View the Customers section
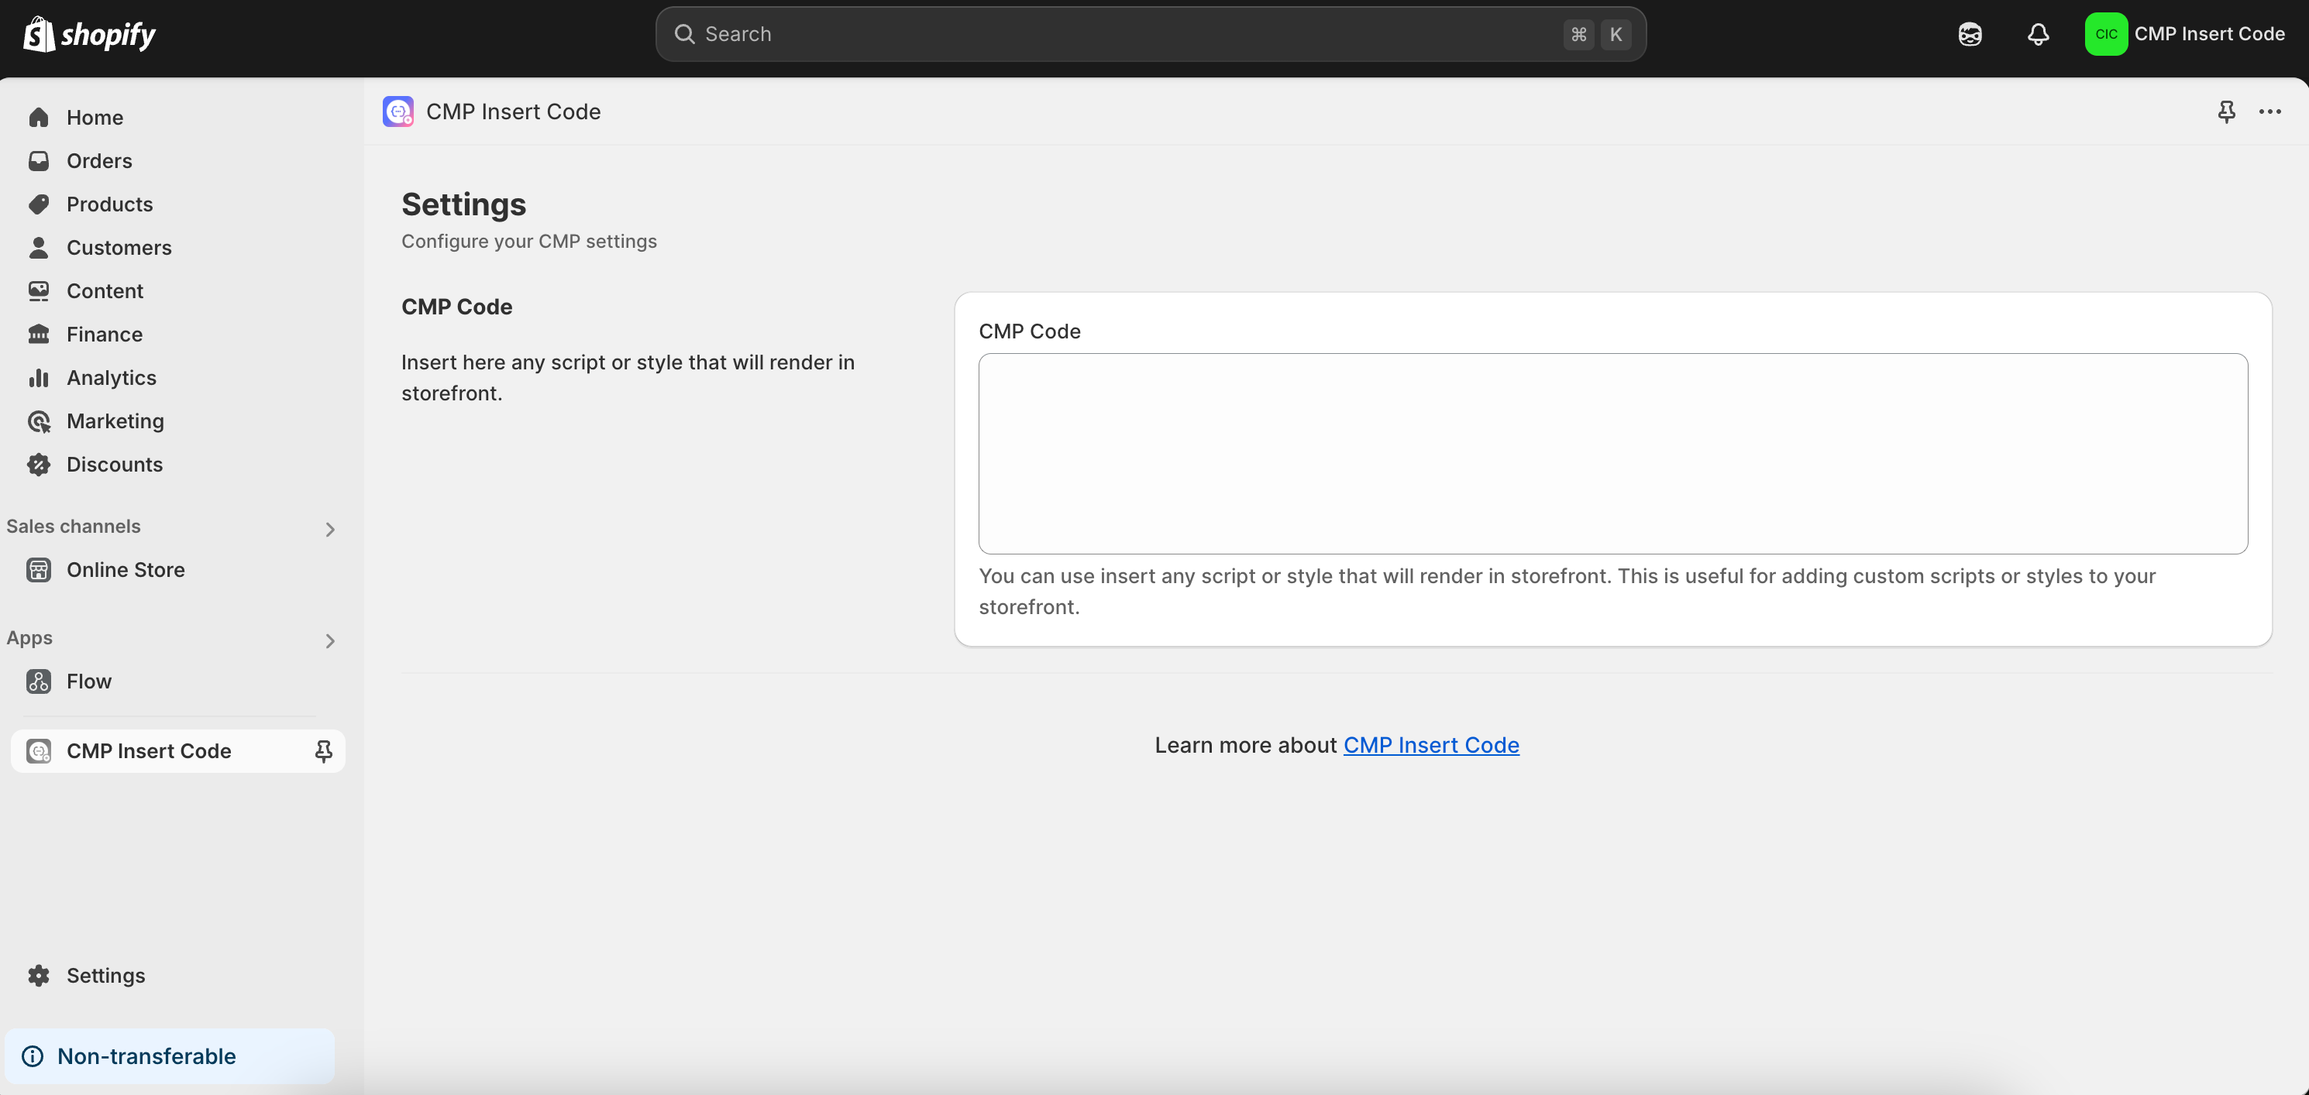Image resolution: width=2309 pixels, height=1095 pixels. (119, 247)
